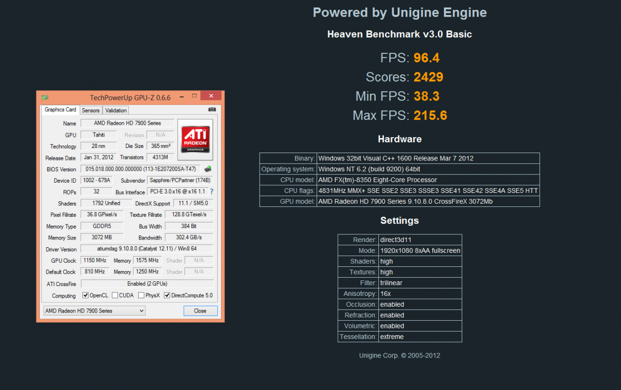Click the Anisotropy 16x cell
Viewport: 621px width, 390px height.
tap(420, 293)
